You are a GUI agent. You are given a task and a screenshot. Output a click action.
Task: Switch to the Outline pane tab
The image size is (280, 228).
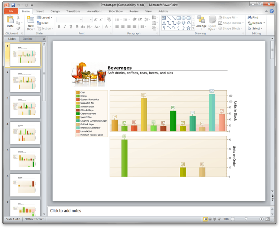pos(27,39)
